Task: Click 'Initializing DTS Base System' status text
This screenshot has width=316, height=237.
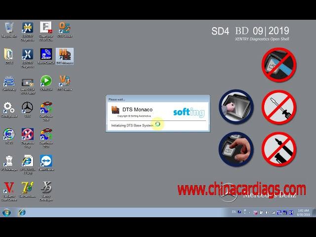Action: tap(133, 125)
